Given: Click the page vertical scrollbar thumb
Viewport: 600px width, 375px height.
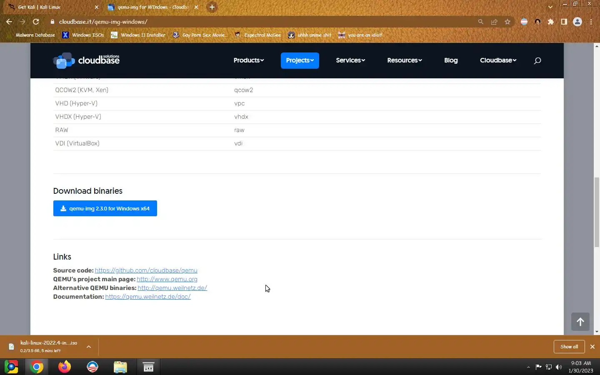Looking at the screenshot, I should 597,212.
